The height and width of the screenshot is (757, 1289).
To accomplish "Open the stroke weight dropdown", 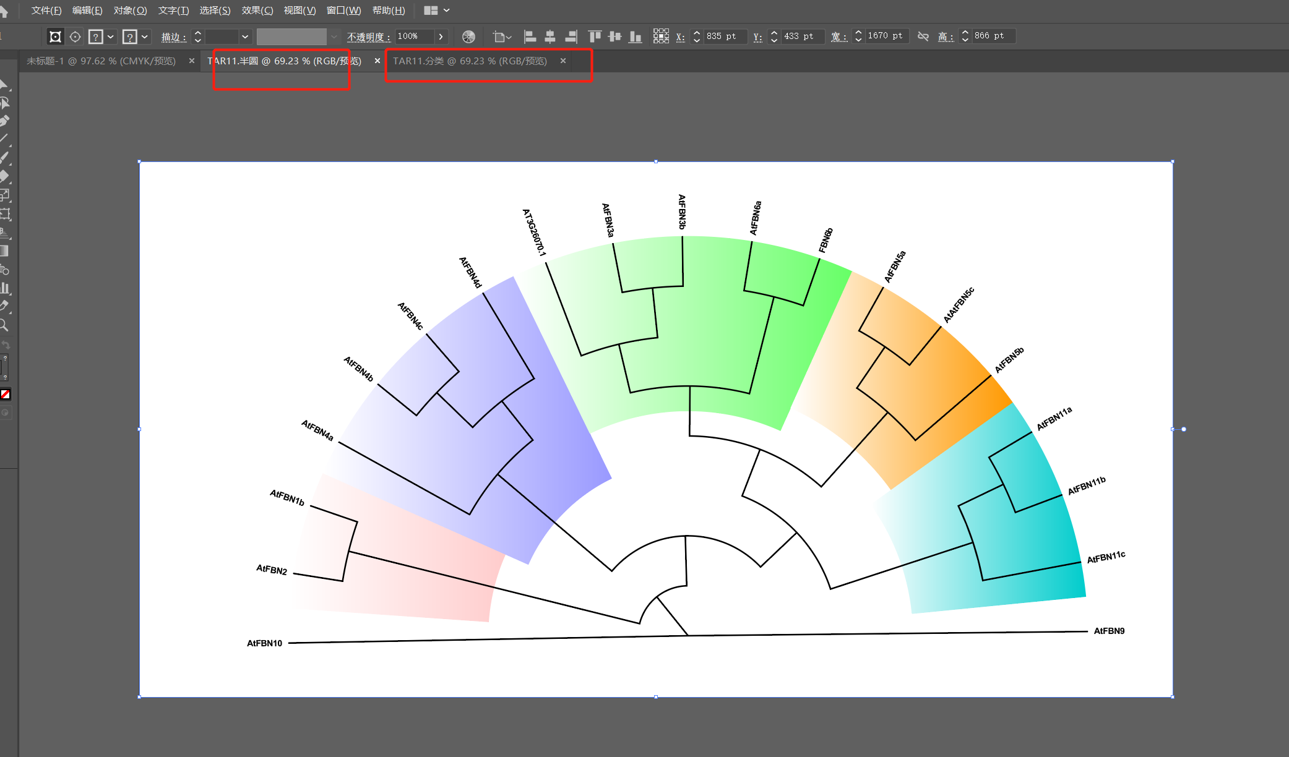I will pyautogui.click(x=245, y=36).
